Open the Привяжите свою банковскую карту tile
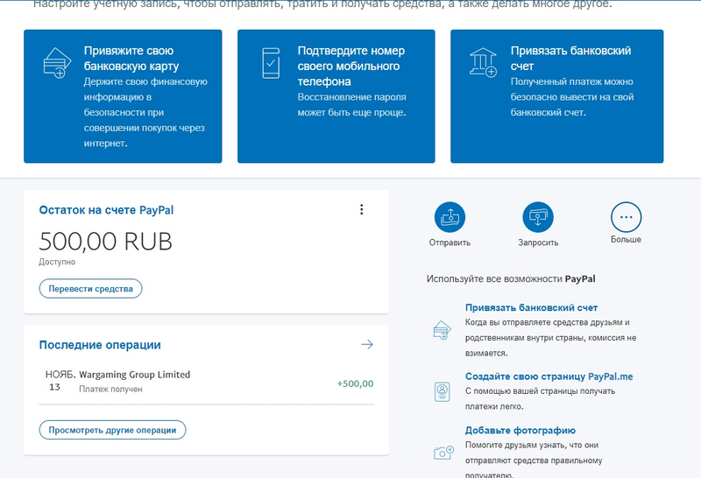The height and width of the screenshot is (478, 701). pos(123,96)
